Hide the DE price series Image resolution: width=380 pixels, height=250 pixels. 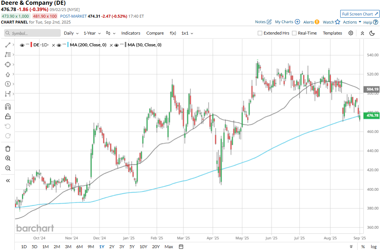pos(22,45)
